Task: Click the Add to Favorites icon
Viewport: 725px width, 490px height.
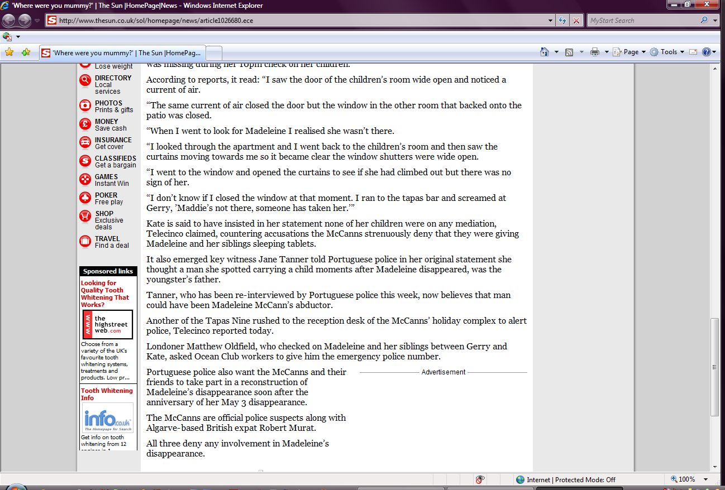Action: point(26,52)
